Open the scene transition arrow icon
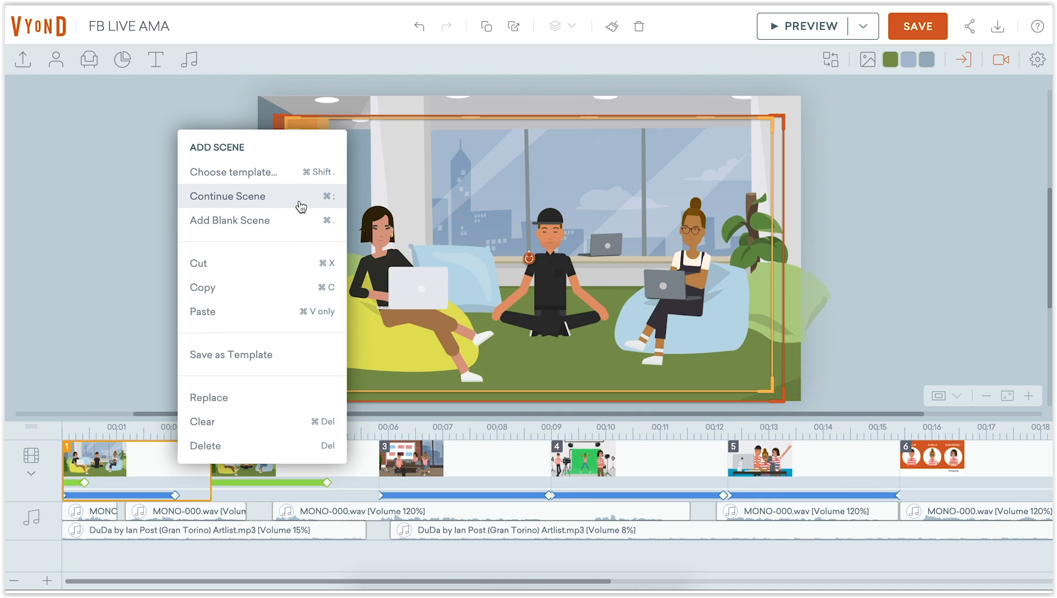This screenshot has height=598, width=1057. [x=964, y=59]
